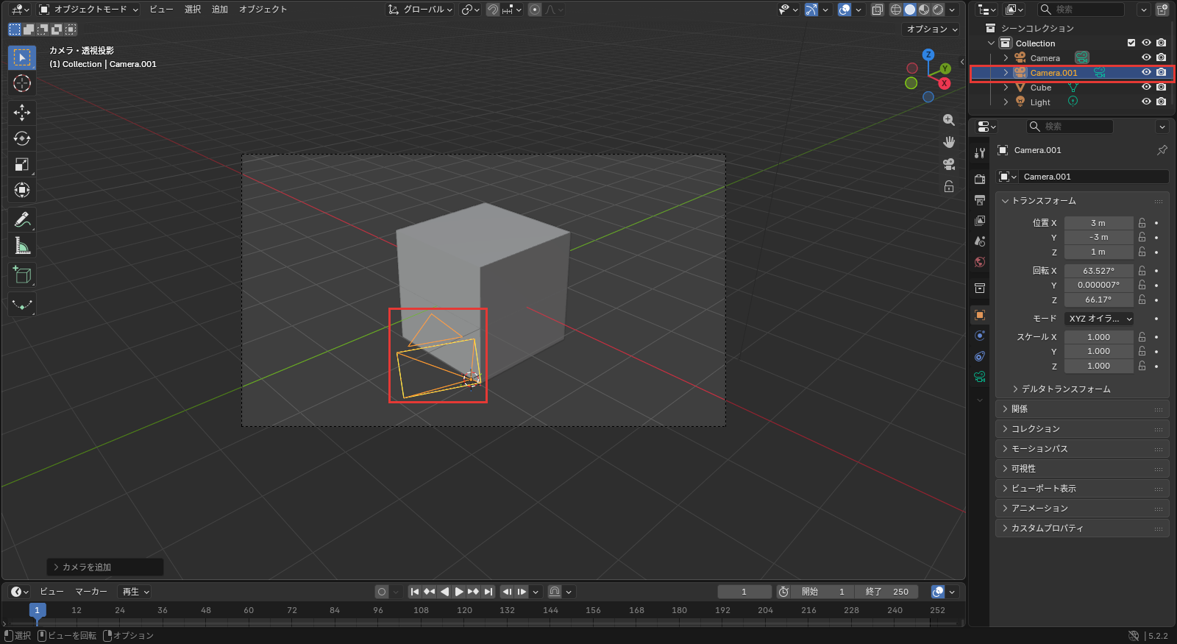Lock the location X value
Image resolution: width=1177 pixels, height=644 pixels.
click(1142, 223)
